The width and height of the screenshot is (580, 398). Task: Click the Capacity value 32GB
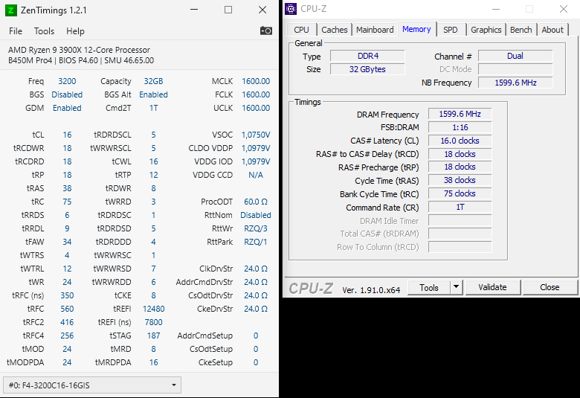(x=153, y=81)
